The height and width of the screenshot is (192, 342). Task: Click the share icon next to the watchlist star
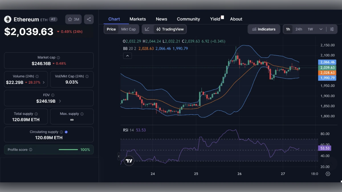pyautogui.click(x=89, y=19)
